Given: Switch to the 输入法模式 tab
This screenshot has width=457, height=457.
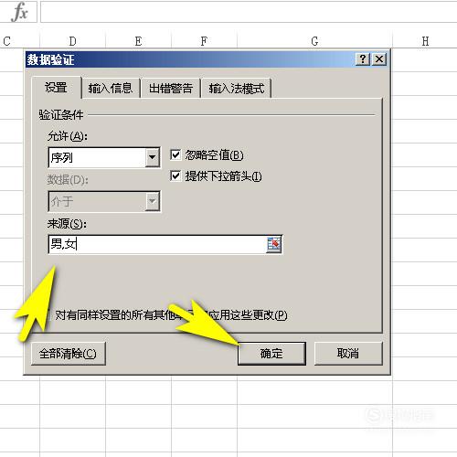Looking at the screenshot, I should (x=237, y=89).
